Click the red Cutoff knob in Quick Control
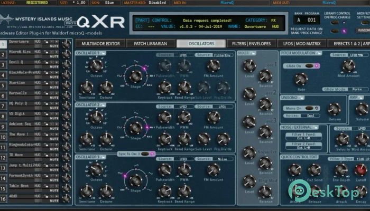 pyautogui.click(x=361, y=170)
